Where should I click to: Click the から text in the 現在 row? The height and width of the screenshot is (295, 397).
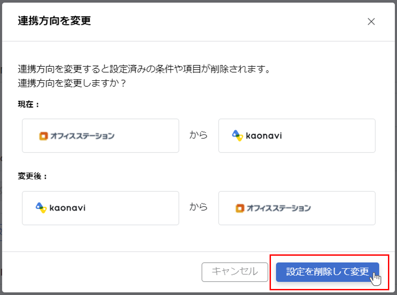198,135
